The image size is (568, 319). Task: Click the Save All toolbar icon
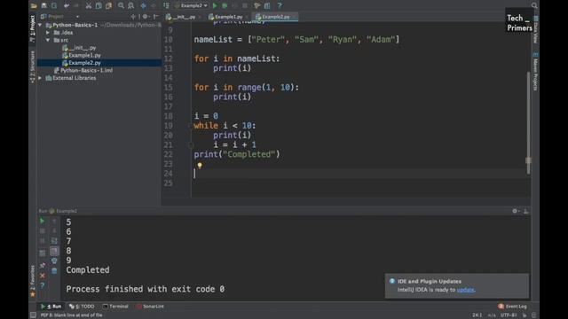(43, 5)
